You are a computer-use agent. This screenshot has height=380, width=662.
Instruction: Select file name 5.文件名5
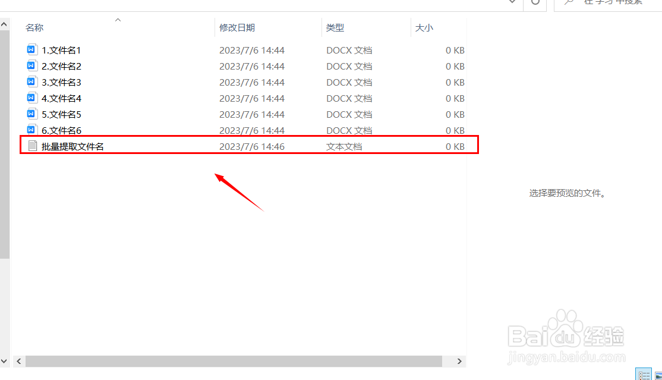pyautogui.click(x=61, y=115)
